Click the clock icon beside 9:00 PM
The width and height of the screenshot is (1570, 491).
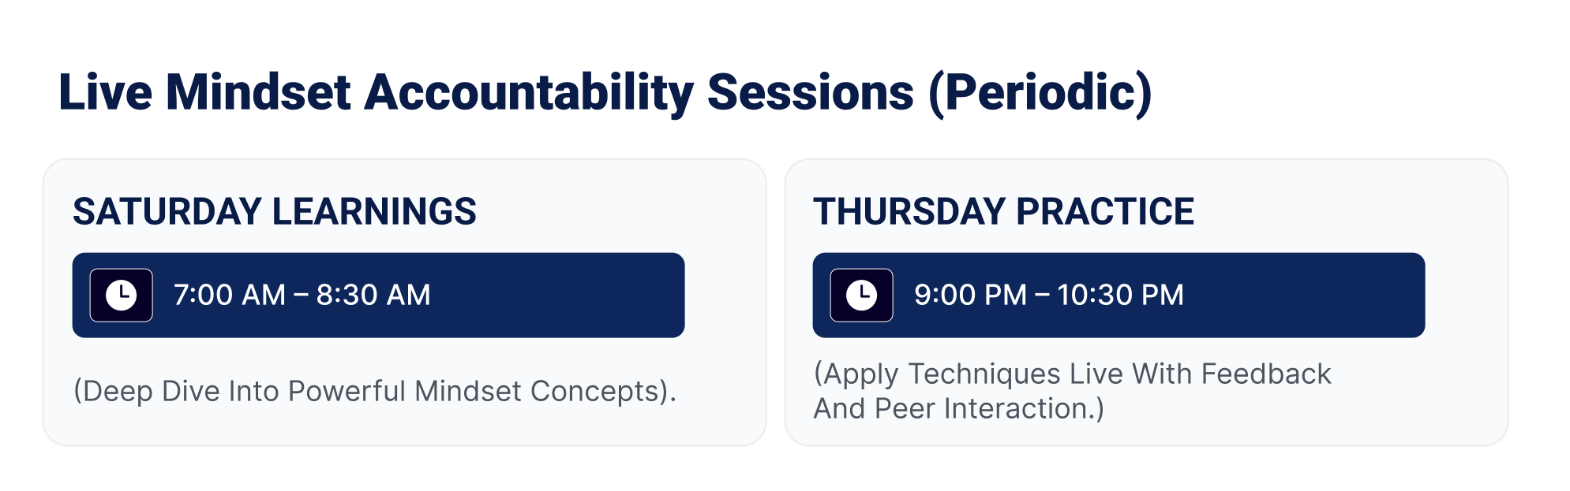[x=861, y=296]
